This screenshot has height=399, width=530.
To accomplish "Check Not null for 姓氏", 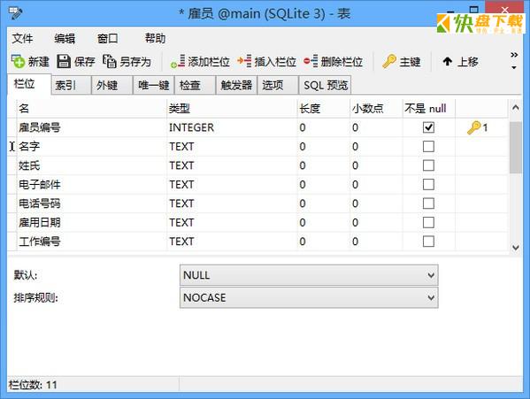I will click(x=428, y=165).
